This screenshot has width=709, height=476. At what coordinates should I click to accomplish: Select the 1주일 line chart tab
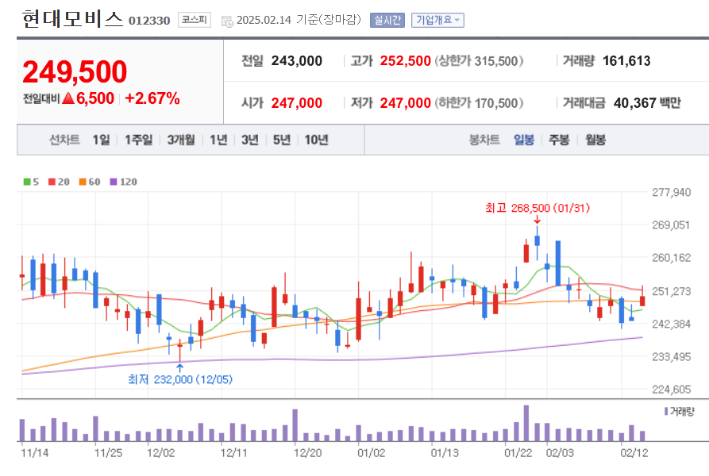[x=138, y=140]
